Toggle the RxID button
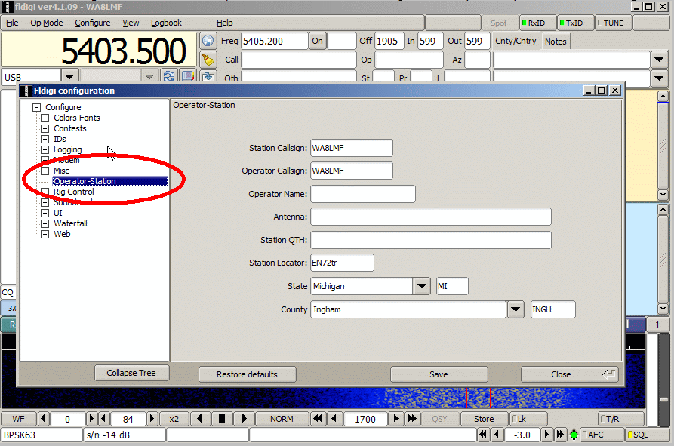This screenshot has height=446, width=674. pyautogui.click(x=537, y=23)
